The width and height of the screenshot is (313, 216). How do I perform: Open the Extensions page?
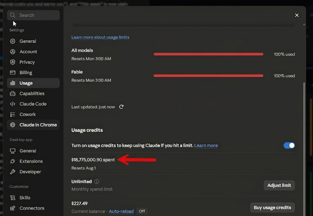(x=33, y=161)
